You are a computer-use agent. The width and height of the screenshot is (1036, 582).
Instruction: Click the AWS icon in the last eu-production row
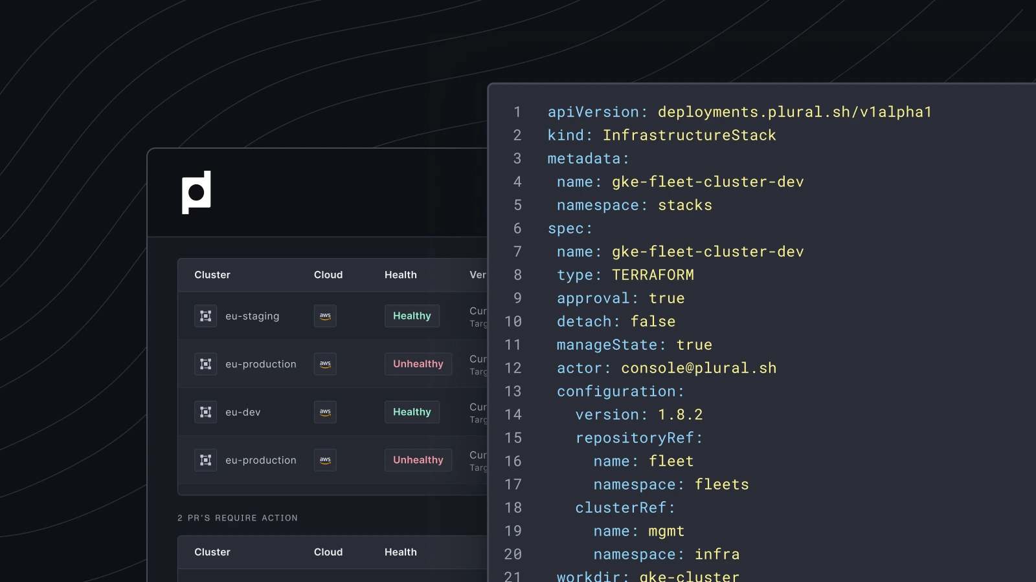325,460
